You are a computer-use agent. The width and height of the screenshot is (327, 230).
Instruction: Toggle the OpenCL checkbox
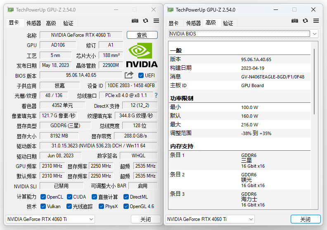(43, 197)
